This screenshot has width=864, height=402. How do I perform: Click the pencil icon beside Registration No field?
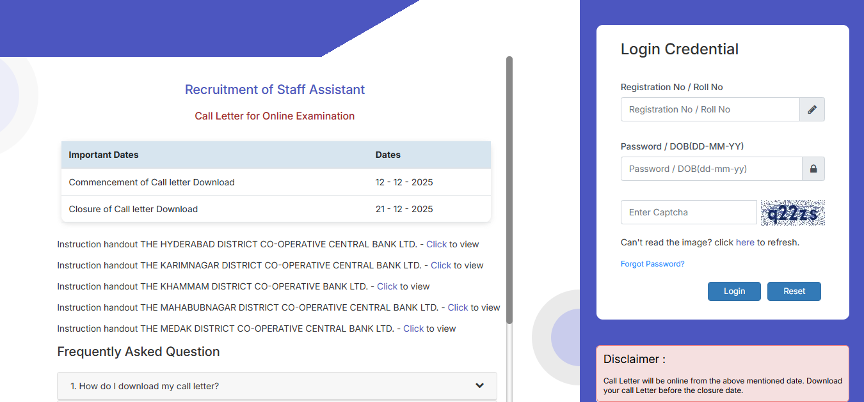[x=812, y=109]
